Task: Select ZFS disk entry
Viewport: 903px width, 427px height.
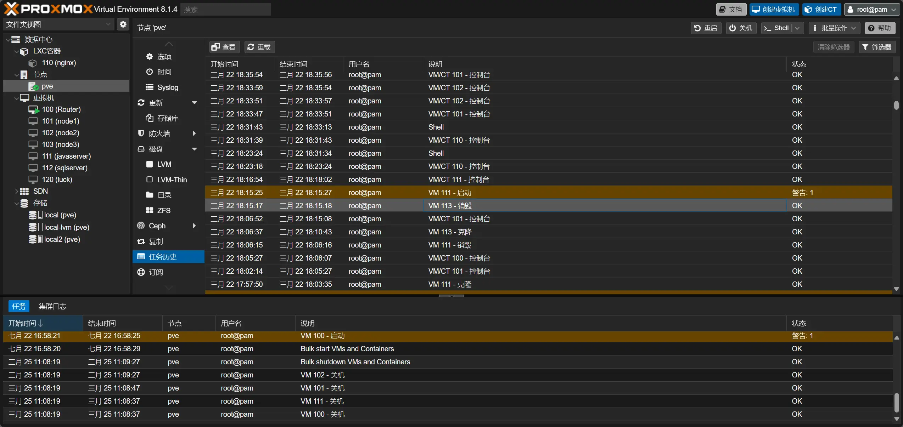Action: tap(163, 211)
